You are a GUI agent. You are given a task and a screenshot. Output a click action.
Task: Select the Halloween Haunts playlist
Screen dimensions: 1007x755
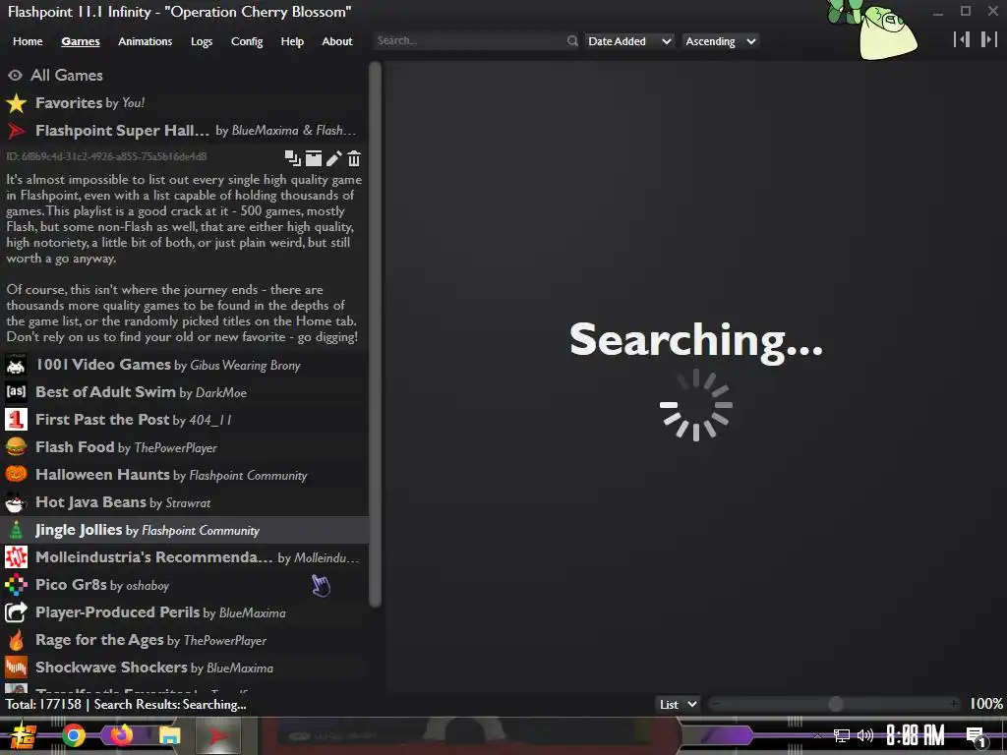(x=184, y=475)
